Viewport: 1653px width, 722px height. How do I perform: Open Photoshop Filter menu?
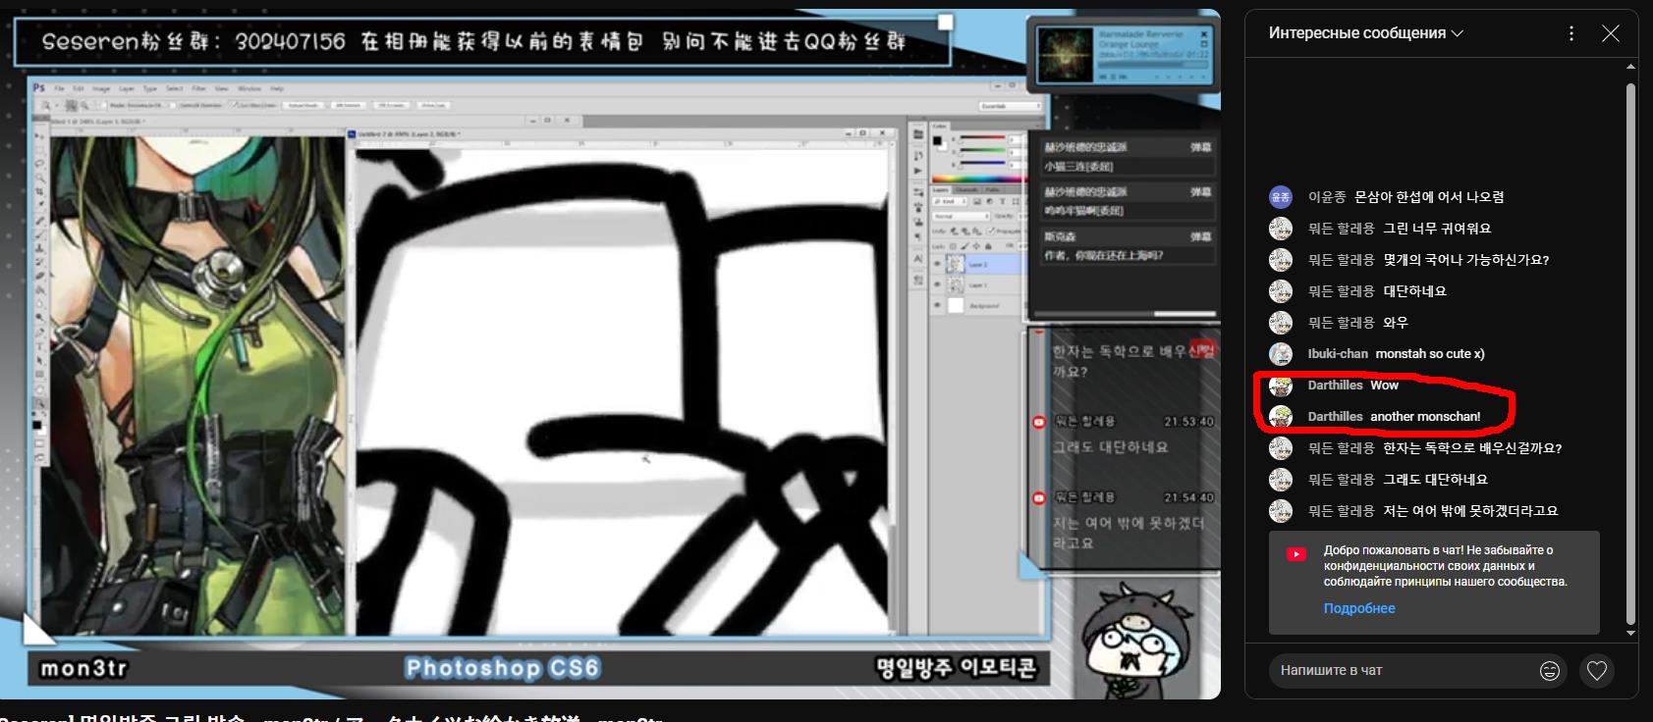click(x=199, y=88)
